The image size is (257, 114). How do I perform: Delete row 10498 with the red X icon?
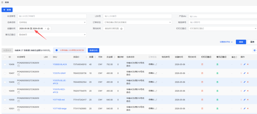248,82
